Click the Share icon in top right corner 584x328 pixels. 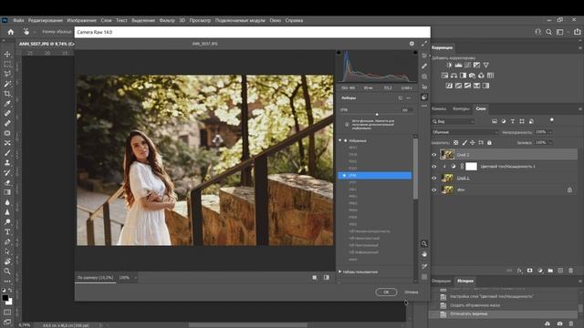tap(577, 32)
